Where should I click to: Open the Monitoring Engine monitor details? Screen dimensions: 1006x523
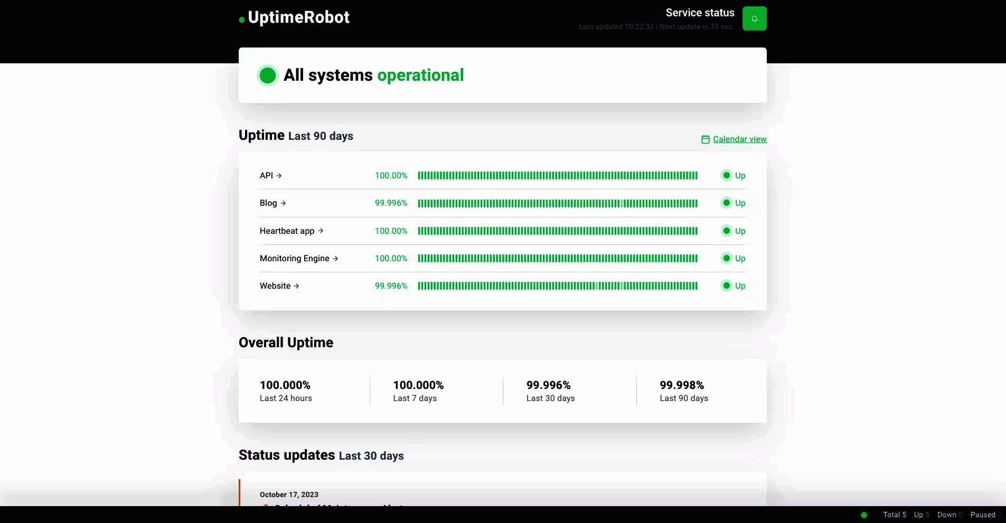(x=299, y=259)
